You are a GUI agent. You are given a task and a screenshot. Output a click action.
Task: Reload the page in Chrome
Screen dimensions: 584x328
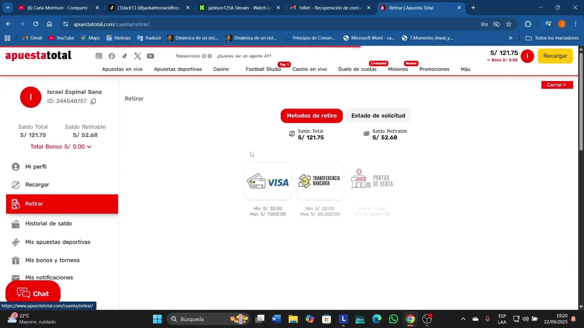tap(36, 24)
